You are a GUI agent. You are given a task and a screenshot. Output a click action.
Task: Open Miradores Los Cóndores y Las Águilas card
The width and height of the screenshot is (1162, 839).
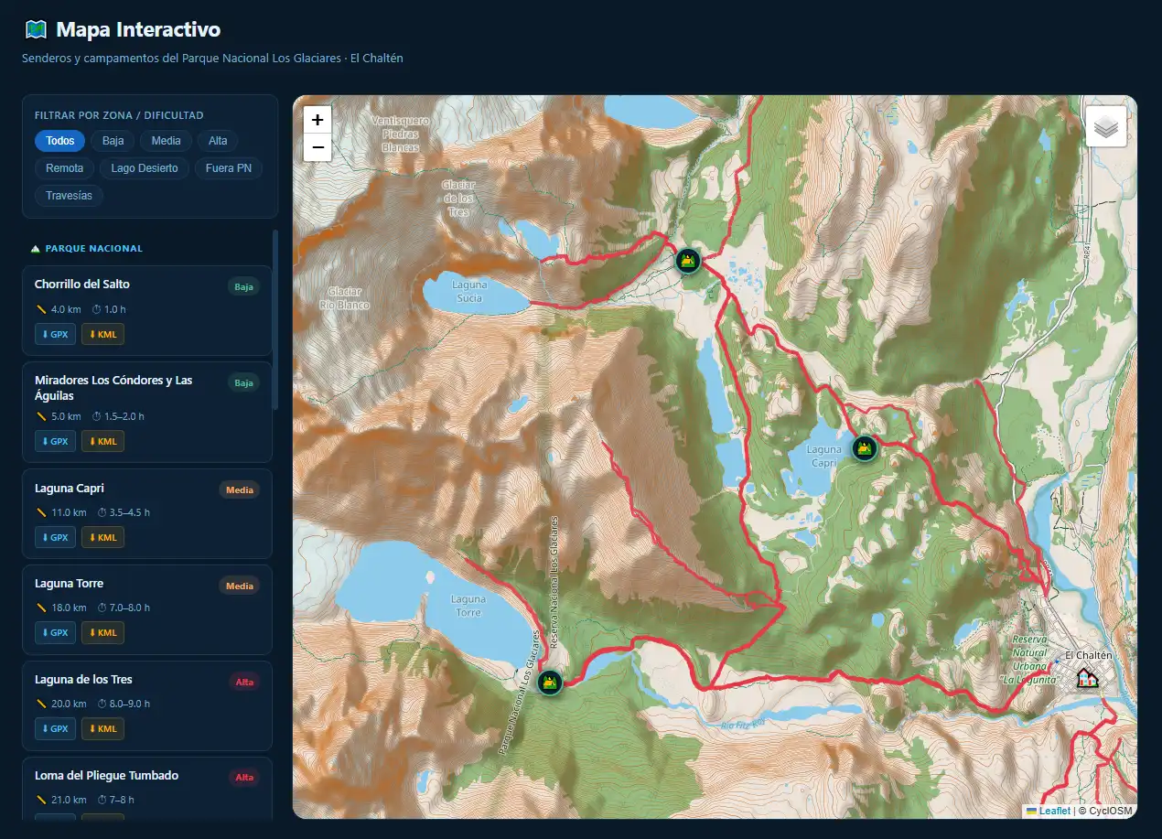coord(113,388)
